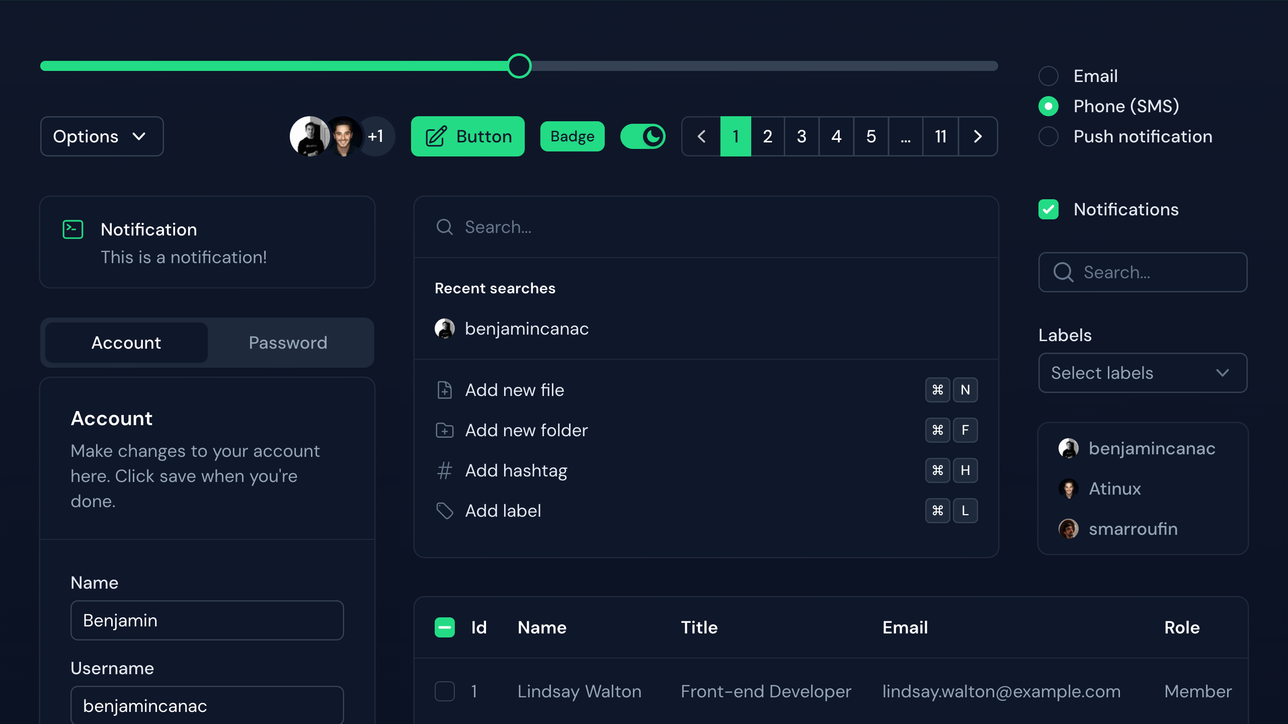Click the benjamincanac recent search result
1288x724 pixels.
tap(526, 329)
